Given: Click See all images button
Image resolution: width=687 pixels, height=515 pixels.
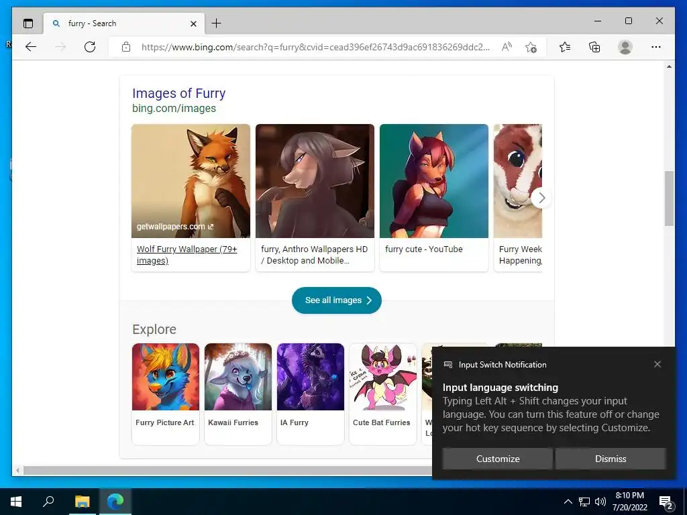Looking at the screenshot, I should click(337, 300).
